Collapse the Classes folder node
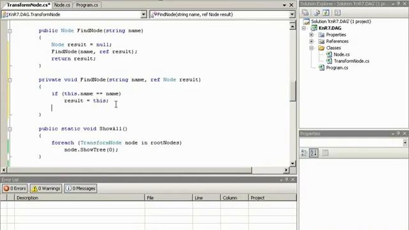This screenshot has width=409, height=230. (311, 48)
